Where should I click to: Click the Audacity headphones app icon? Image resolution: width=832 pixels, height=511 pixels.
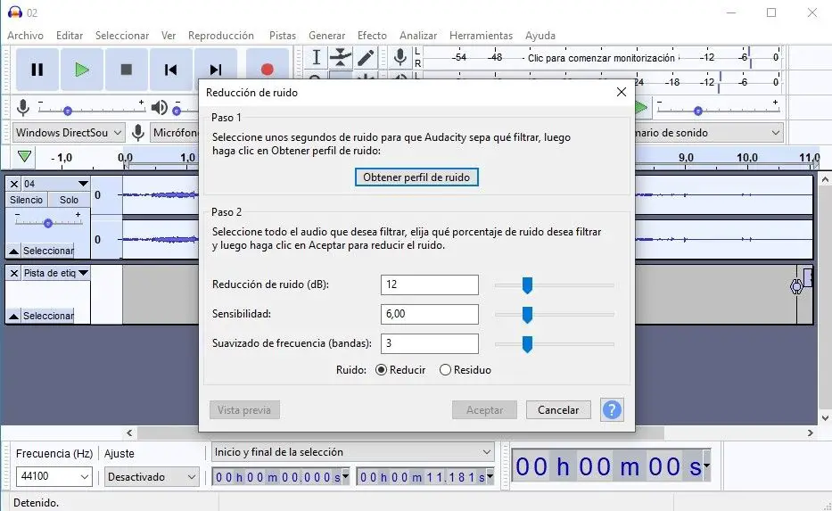pyautogui.click(x=15, y=12)
